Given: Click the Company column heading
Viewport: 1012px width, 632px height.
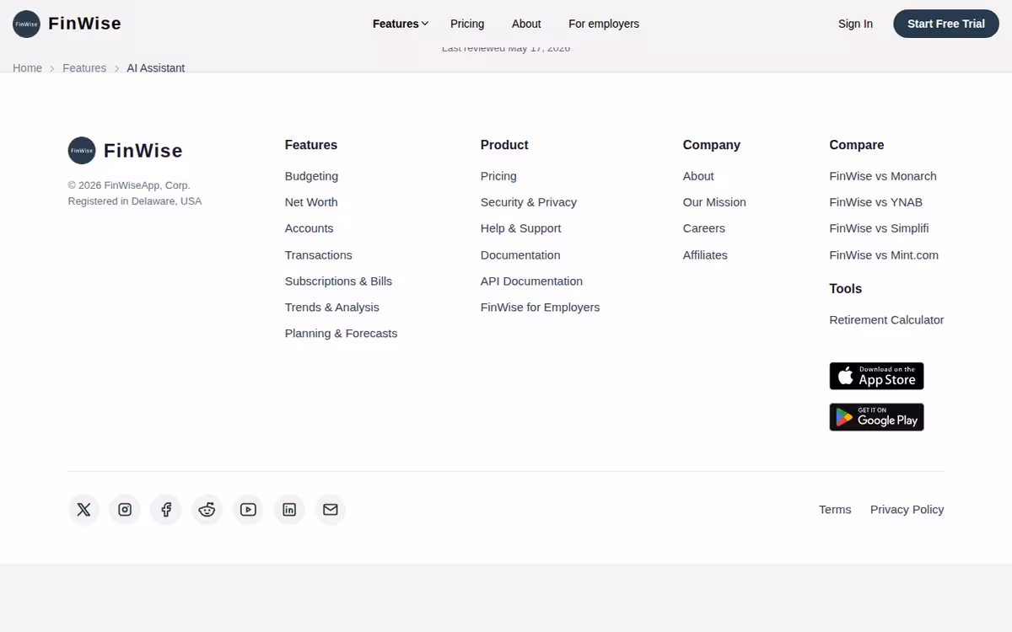Looking at the screenshot, I should pyautogui.click(x=712, y=145).
